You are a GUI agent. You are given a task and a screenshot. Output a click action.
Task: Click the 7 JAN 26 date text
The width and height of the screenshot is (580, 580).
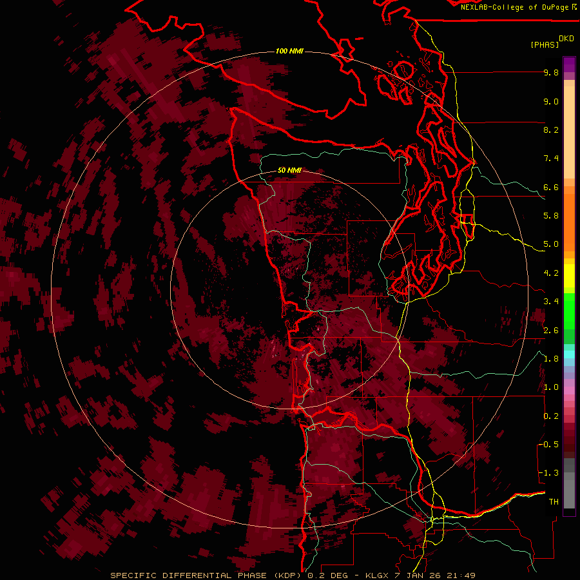[x=418, y=575]
